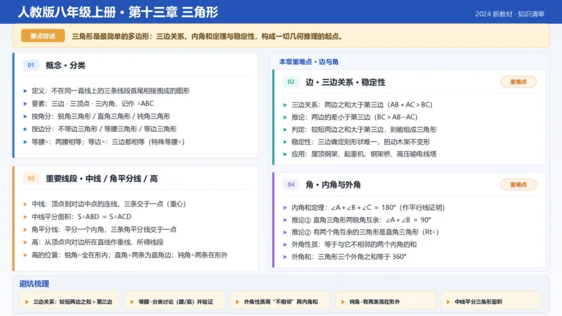Viewport: 562px width, 316px height.
Task: Click the 要点综述 orange badge
Action: pos(43,36)
